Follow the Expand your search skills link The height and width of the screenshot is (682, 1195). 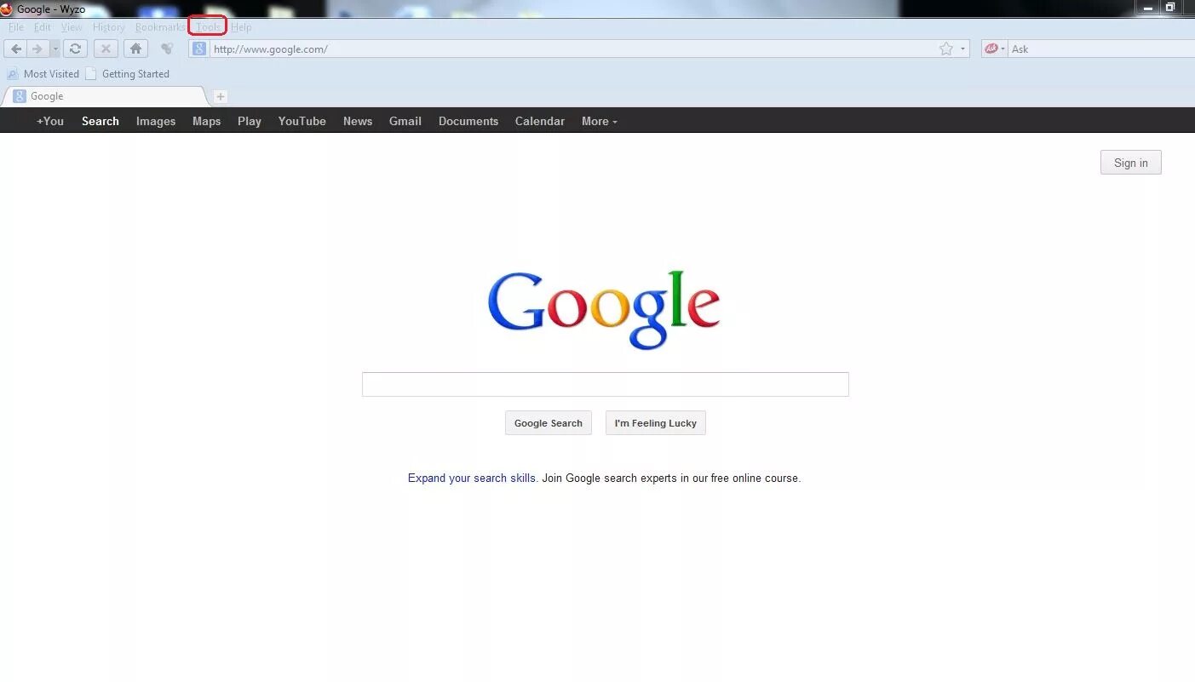472,479
